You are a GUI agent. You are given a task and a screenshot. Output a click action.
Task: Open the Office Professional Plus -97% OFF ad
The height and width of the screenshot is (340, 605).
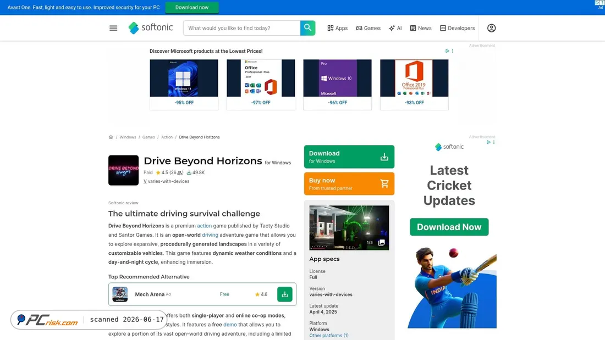coord(261,85)
